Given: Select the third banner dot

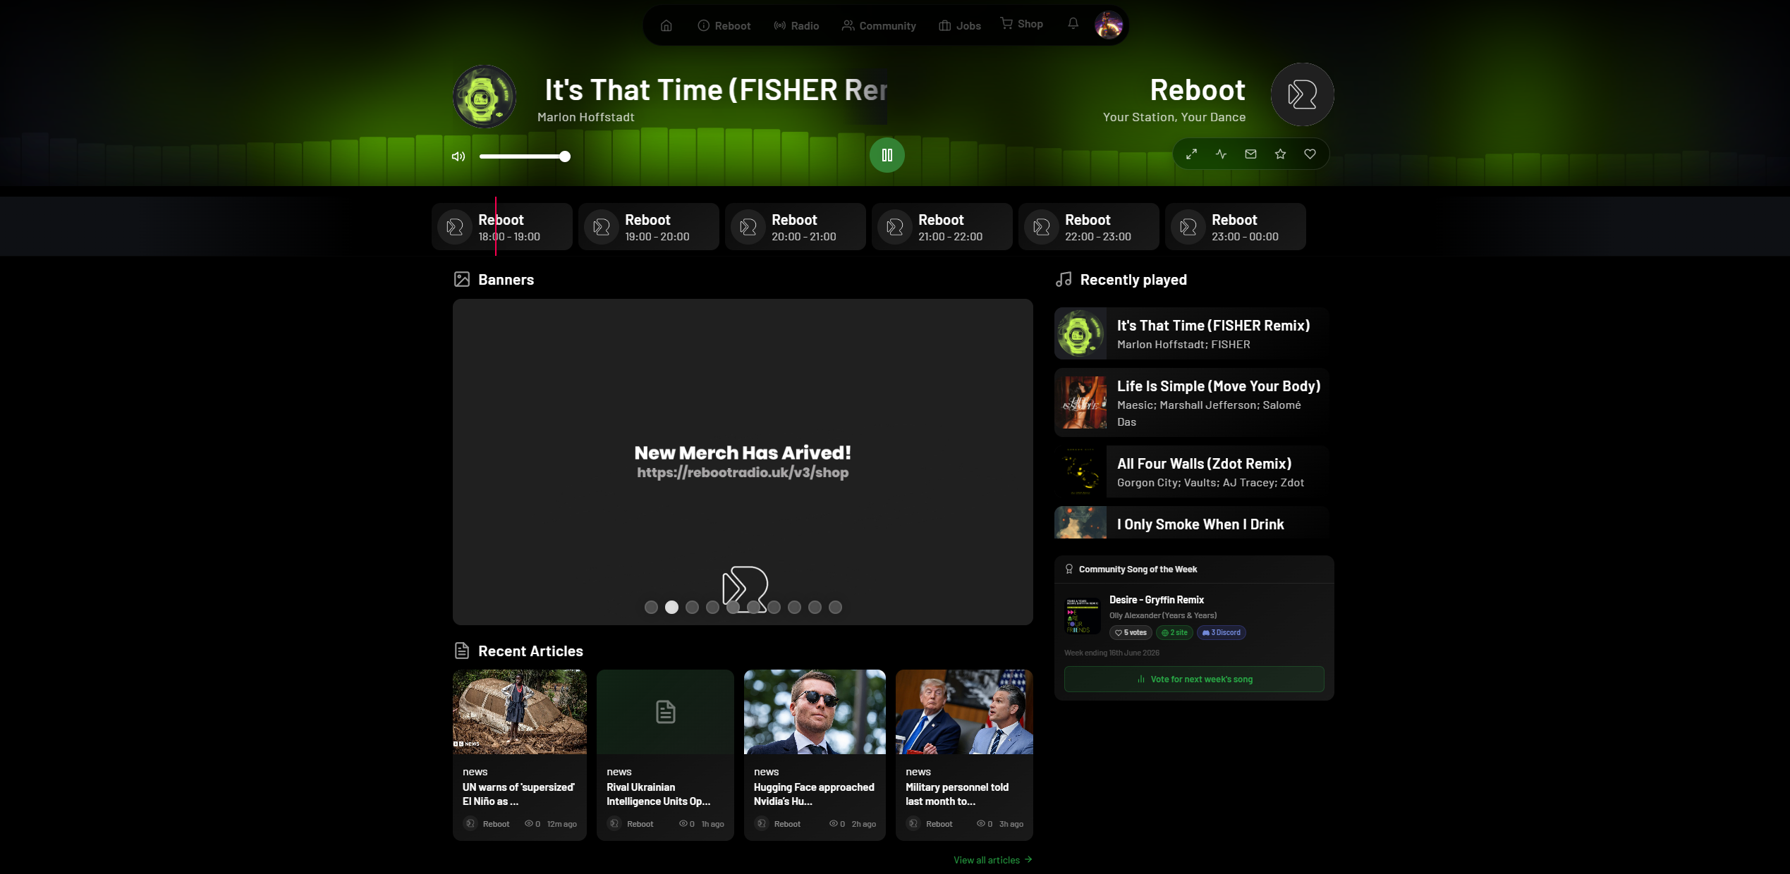Looking at the screenshot, I should (x=692, y=607).
